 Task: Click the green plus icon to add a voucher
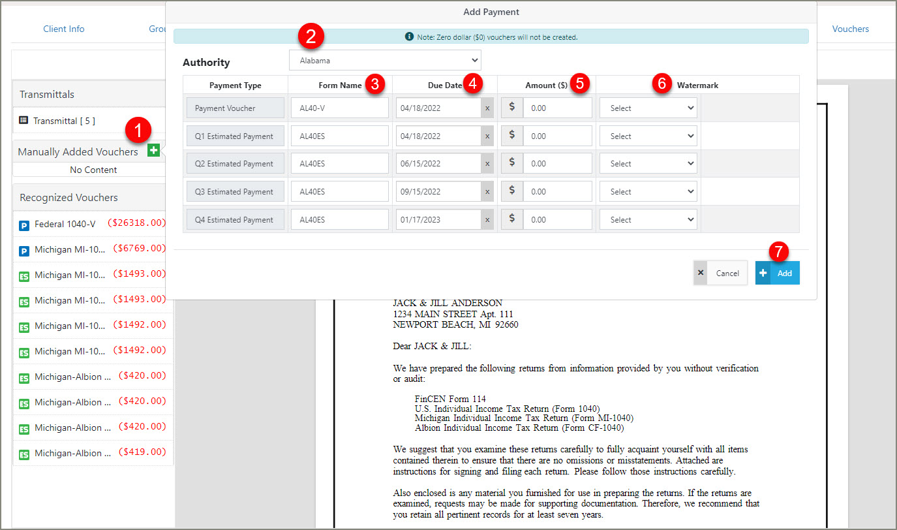153,151
